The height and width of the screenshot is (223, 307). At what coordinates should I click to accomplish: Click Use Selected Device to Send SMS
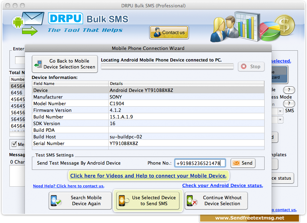148,201
